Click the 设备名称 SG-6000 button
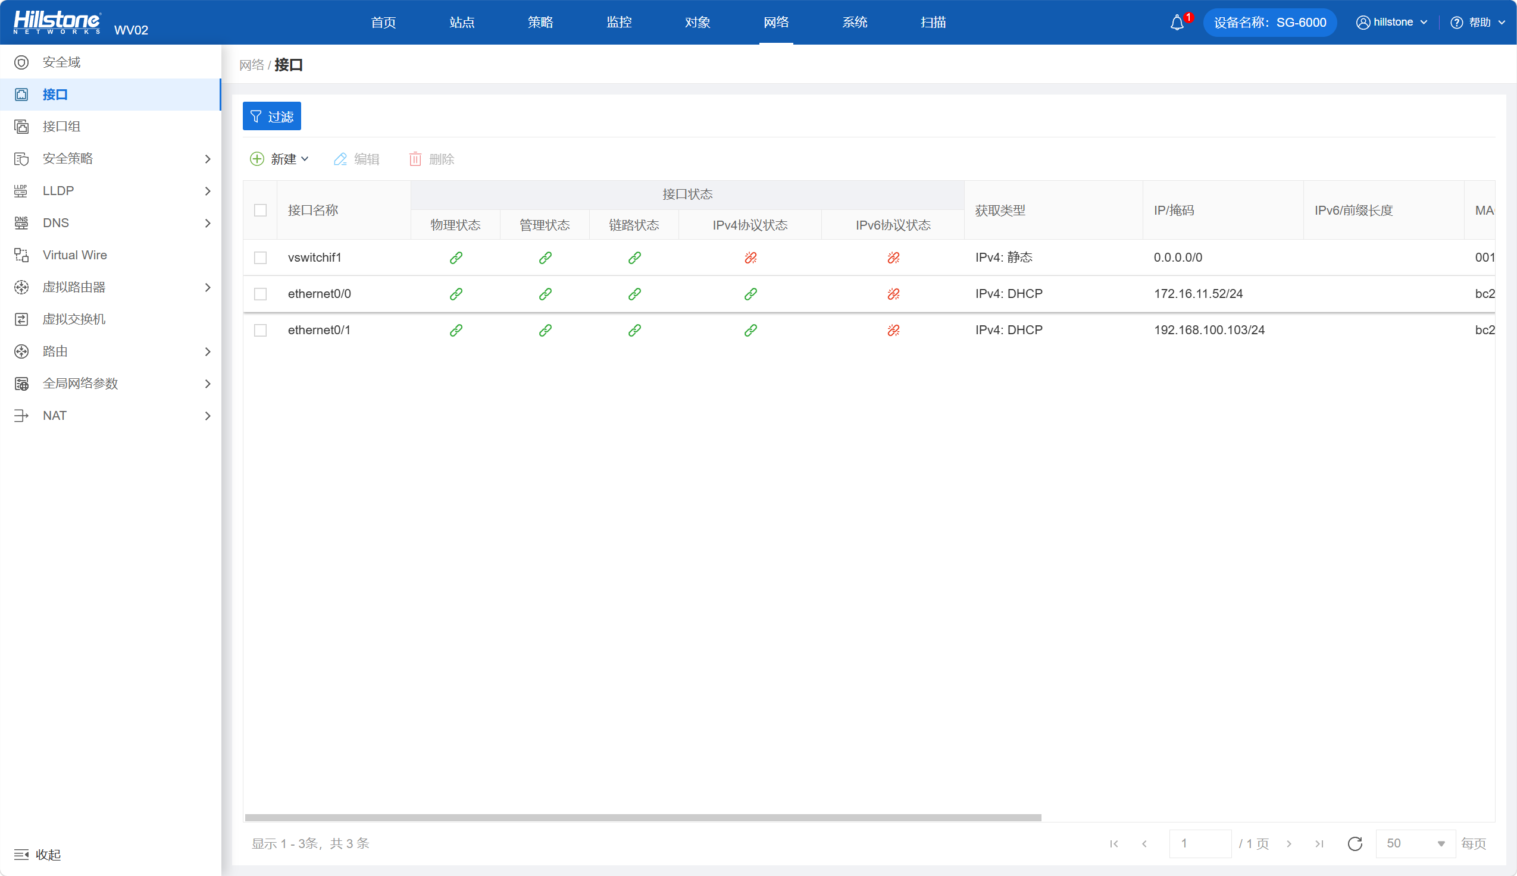The height and width of the screenshot is (876, 1517). tap(1269, 23)
